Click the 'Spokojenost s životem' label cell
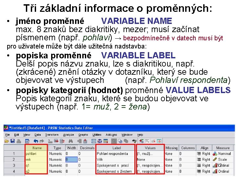The height and width of the screenshot is (177, 236). pyautogui.click(x=116, y=171)
